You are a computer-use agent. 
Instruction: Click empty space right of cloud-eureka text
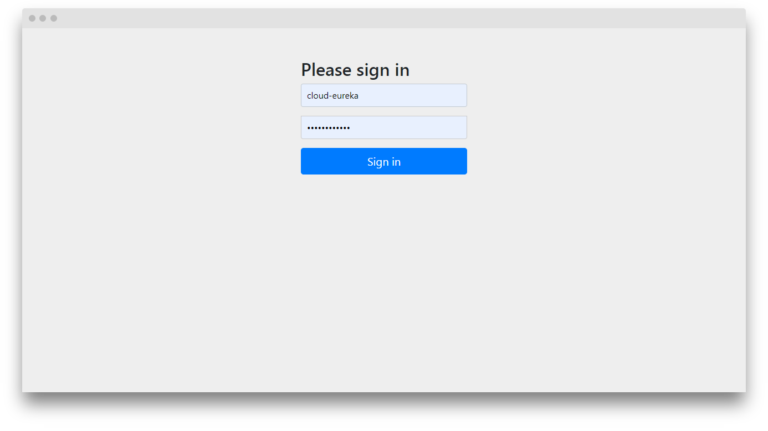[413, 95]
